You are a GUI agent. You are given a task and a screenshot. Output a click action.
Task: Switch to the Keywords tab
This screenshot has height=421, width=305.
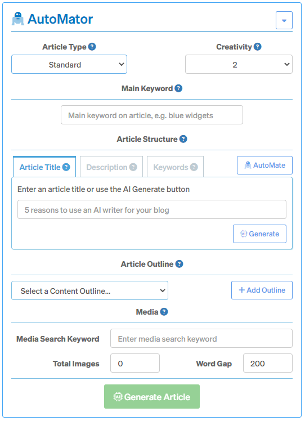coord(176,167)
